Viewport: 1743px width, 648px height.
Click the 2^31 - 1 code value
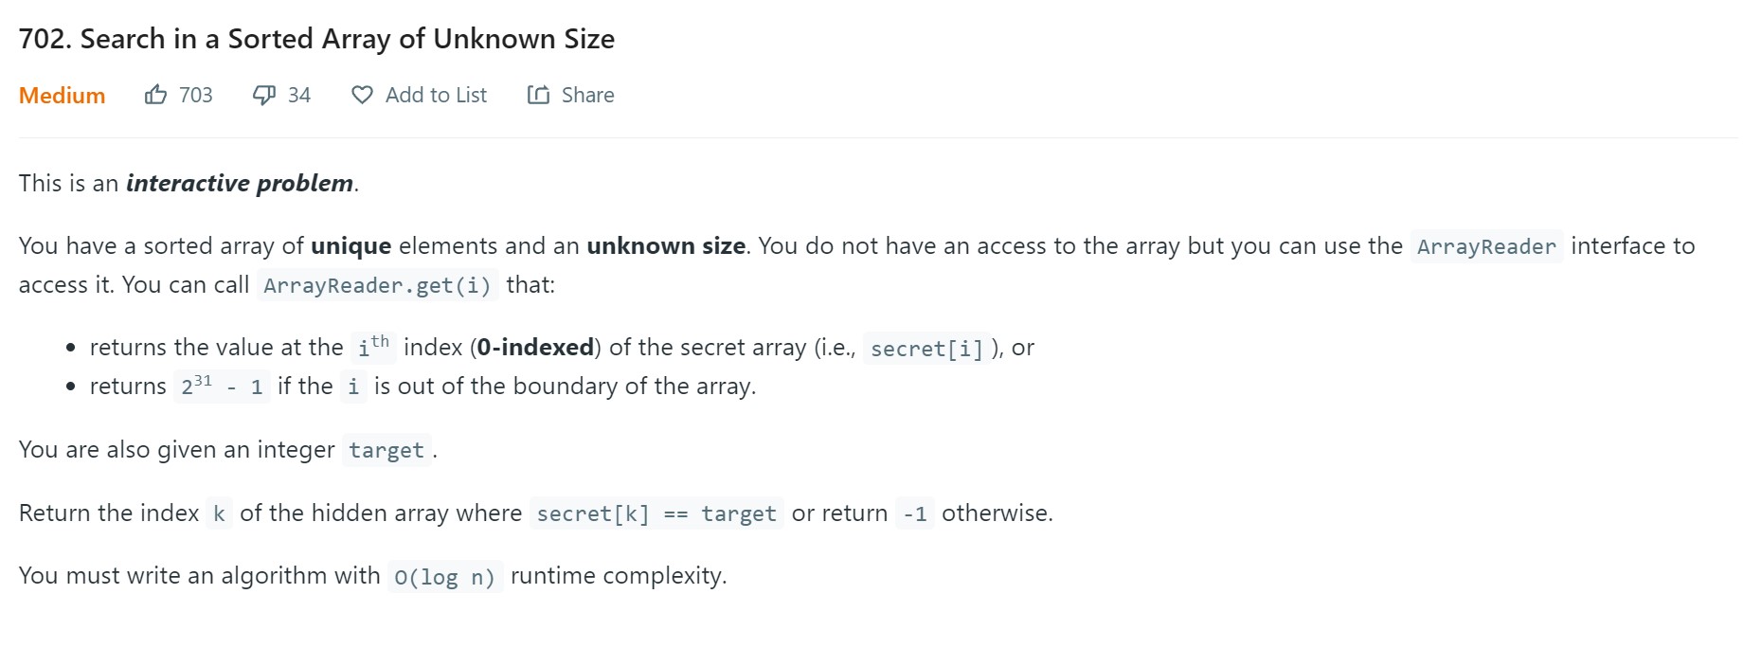[x=222, y=387]
